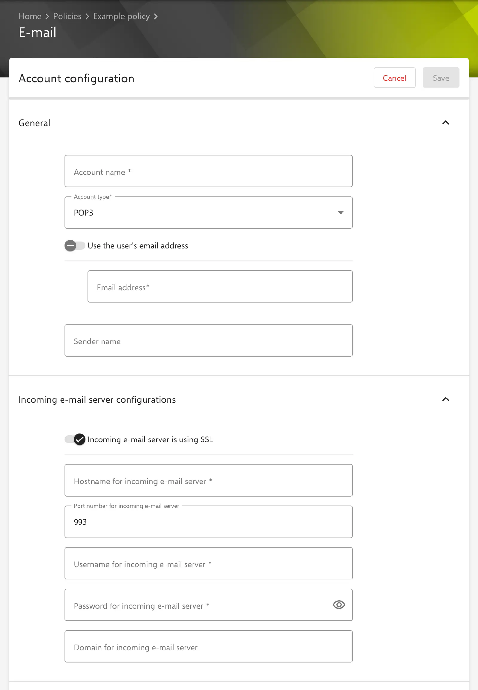Click the Save button
This screenshot has height=690, width=478.
(x=441, y=78)
